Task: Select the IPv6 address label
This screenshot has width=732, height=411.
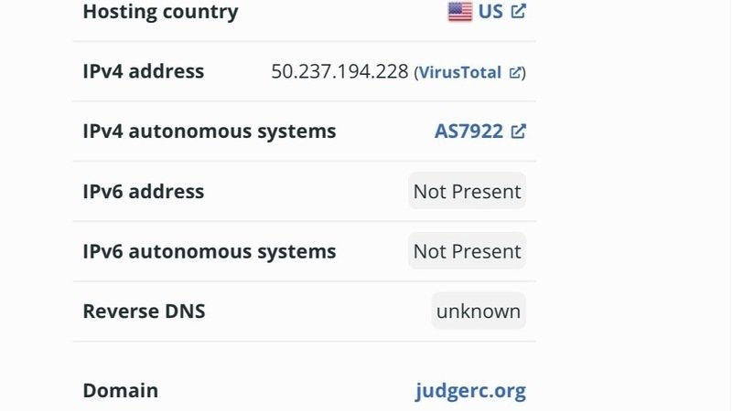Action: click(x=144, y=192)
